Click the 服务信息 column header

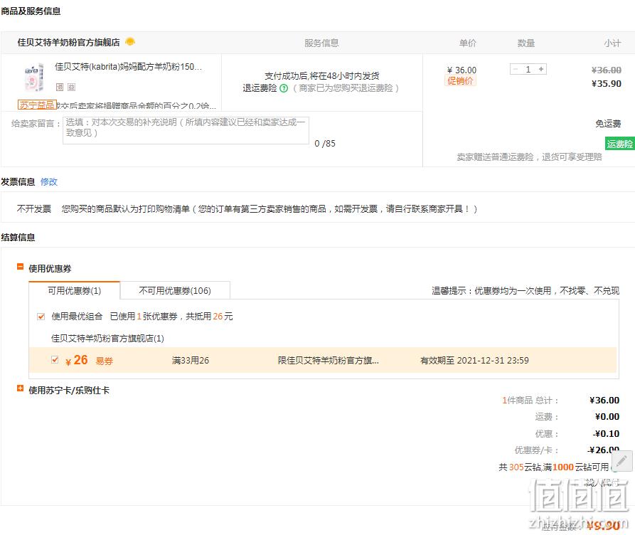pos(321,43)
